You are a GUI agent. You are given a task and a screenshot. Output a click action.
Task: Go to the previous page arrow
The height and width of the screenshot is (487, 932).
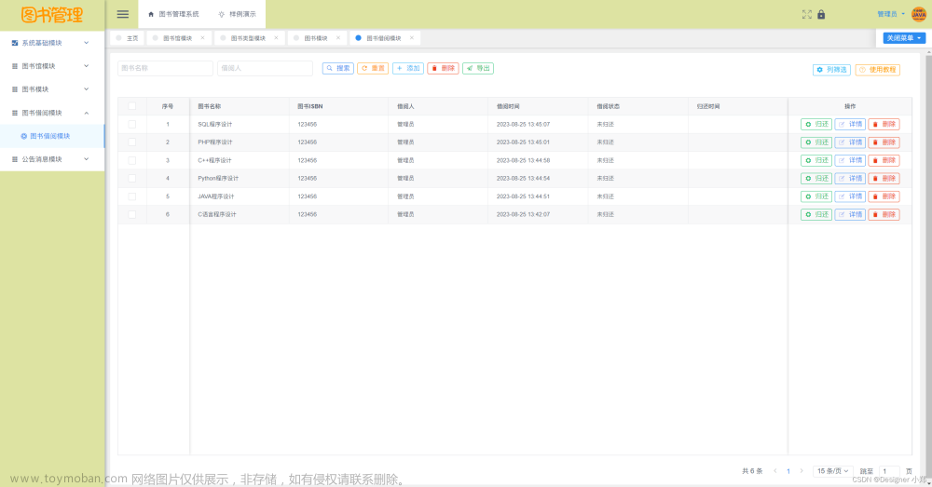775,471
